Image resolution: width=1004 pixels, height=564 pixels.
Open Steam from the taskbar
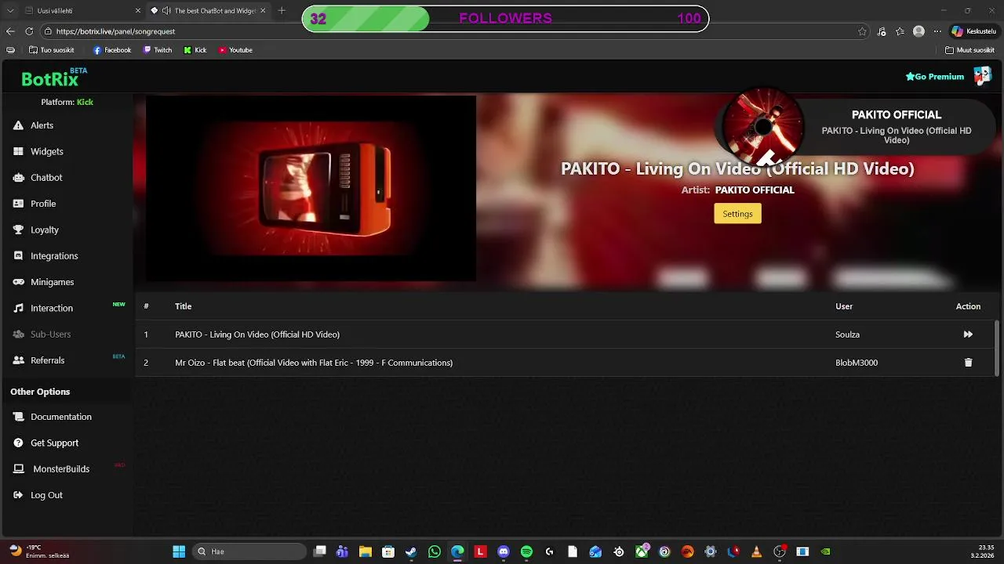(411, 551)
